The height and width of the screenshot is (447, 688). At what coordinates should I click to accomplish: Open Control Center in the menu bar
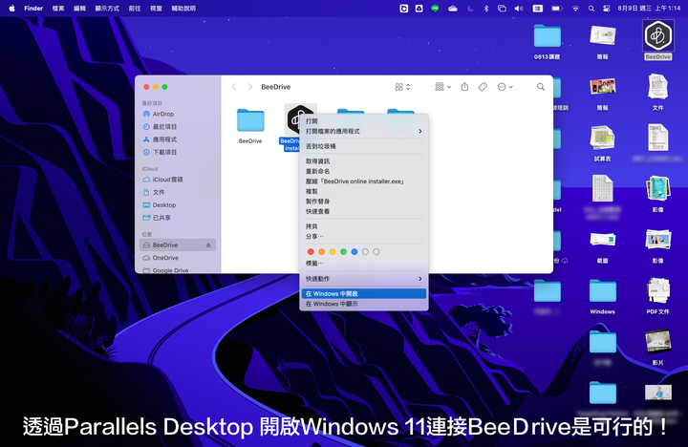607,9
